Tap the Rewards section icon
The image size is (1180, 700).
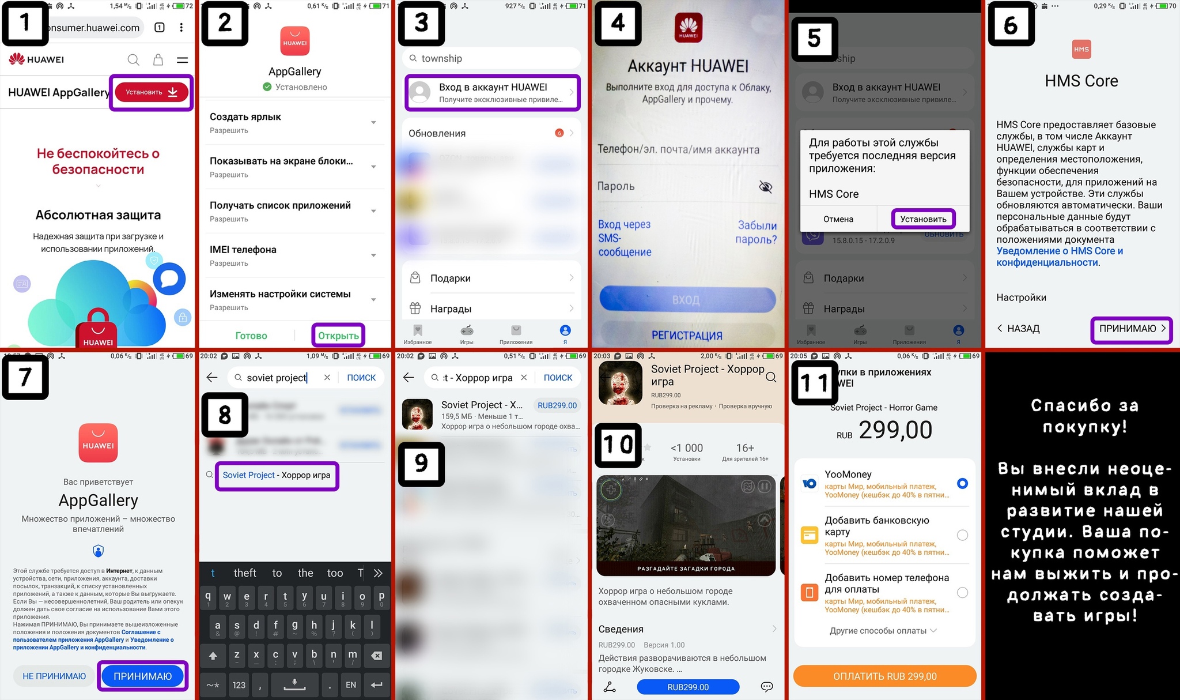pos(415,307)
